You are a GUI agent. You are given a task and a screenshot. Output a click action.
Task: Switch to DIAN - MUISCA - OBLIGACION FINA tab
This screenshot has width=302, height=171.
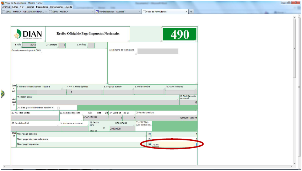[25, 12]
